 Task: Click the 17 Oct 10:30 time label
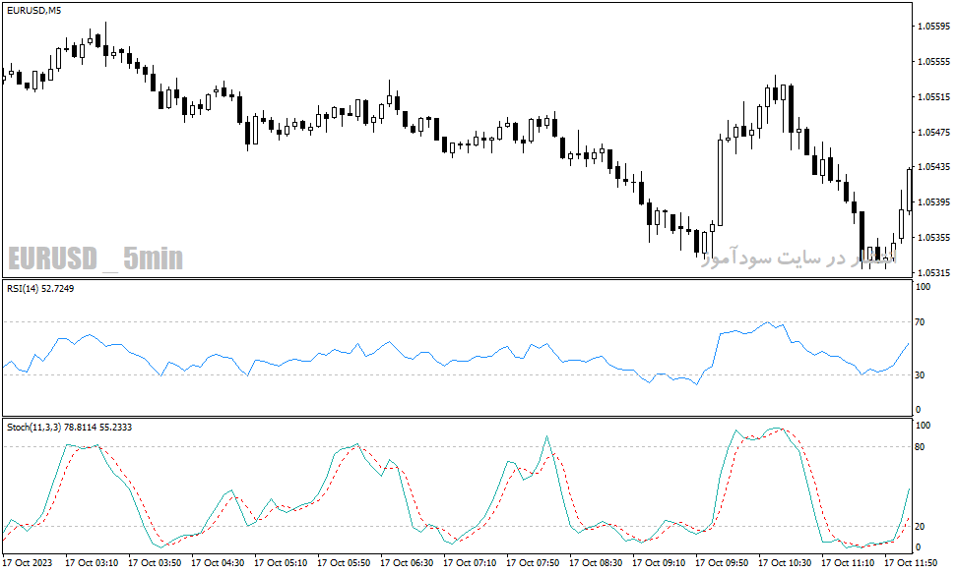click(x=785, y=562)
